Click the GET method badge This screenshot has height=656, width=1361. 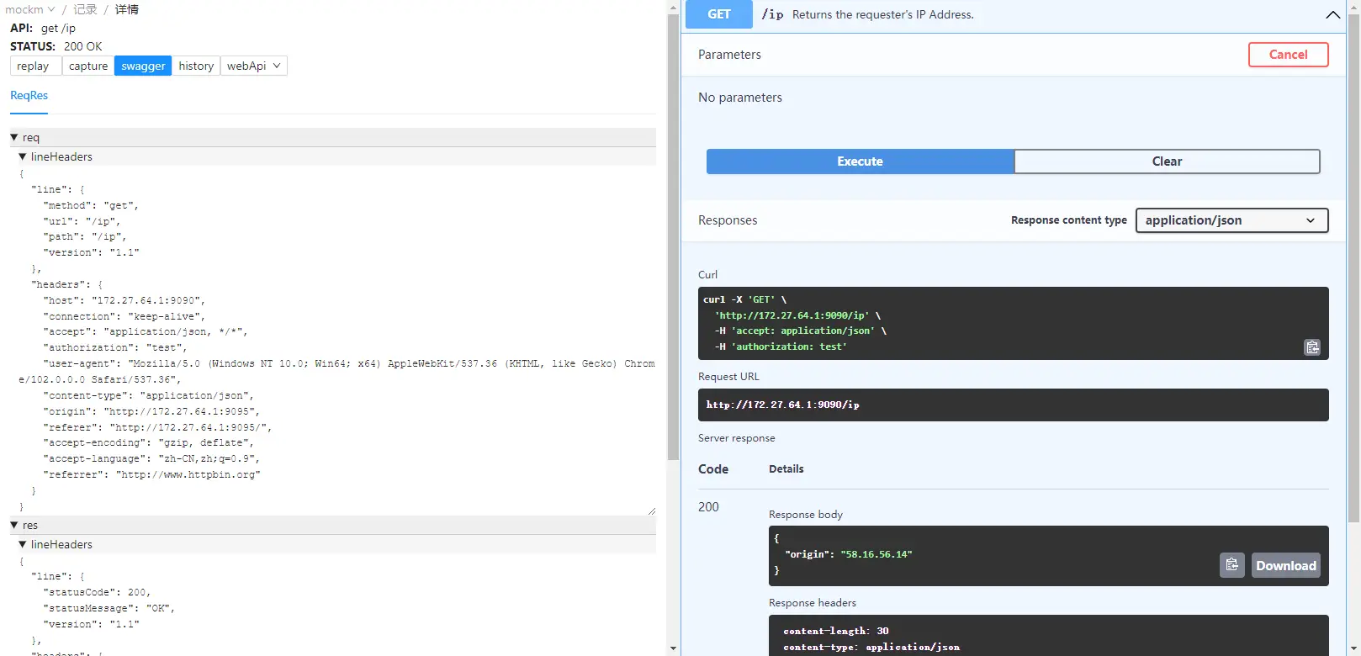pos(718,14)
